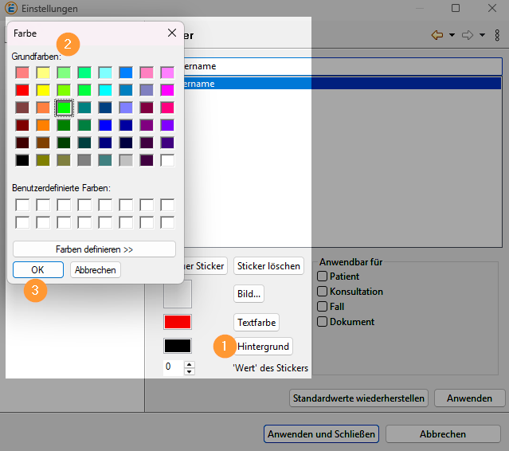Click the Sticker löschen button
509x451 pixels.
coord(268,266)
